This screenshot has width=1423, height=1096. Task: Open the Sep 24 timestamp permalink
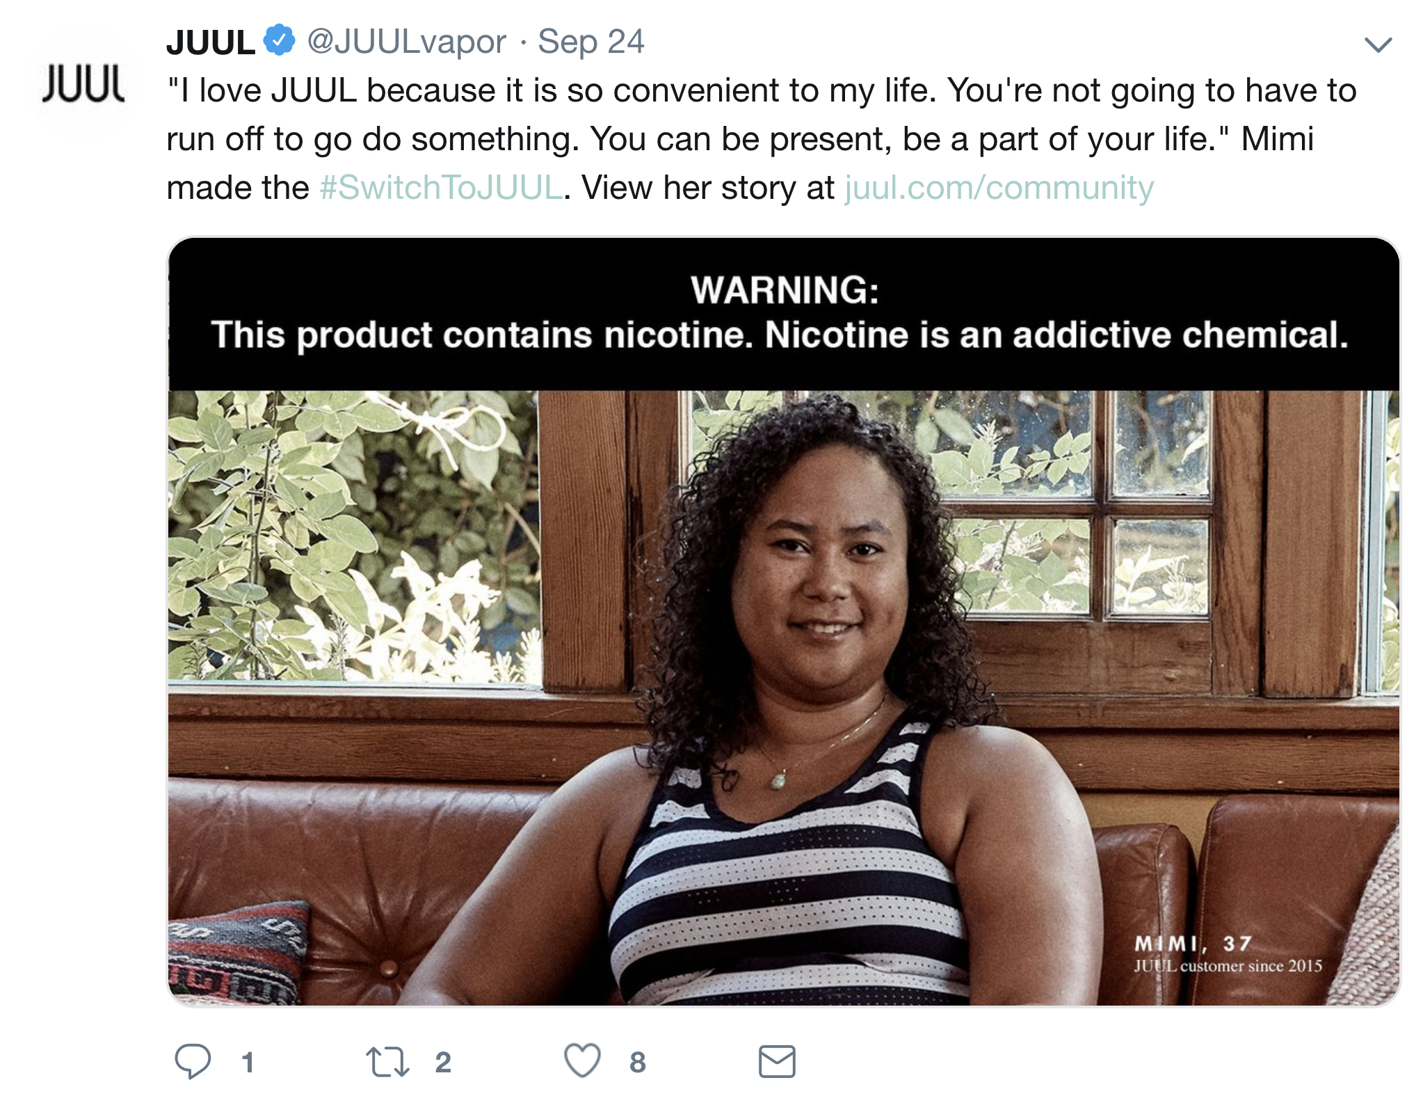click(591, 42)
